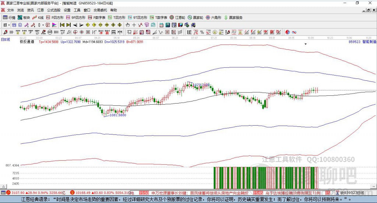Viewport: 377px width, 203px height.
Task: Select the hand pan tool
Action: click(127, 25)
